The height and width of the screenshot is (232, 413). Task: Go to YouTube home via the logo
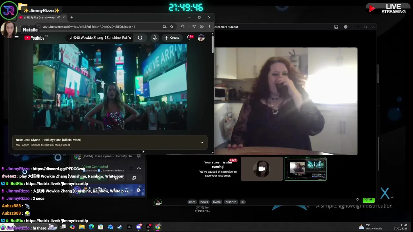point(34,38)
